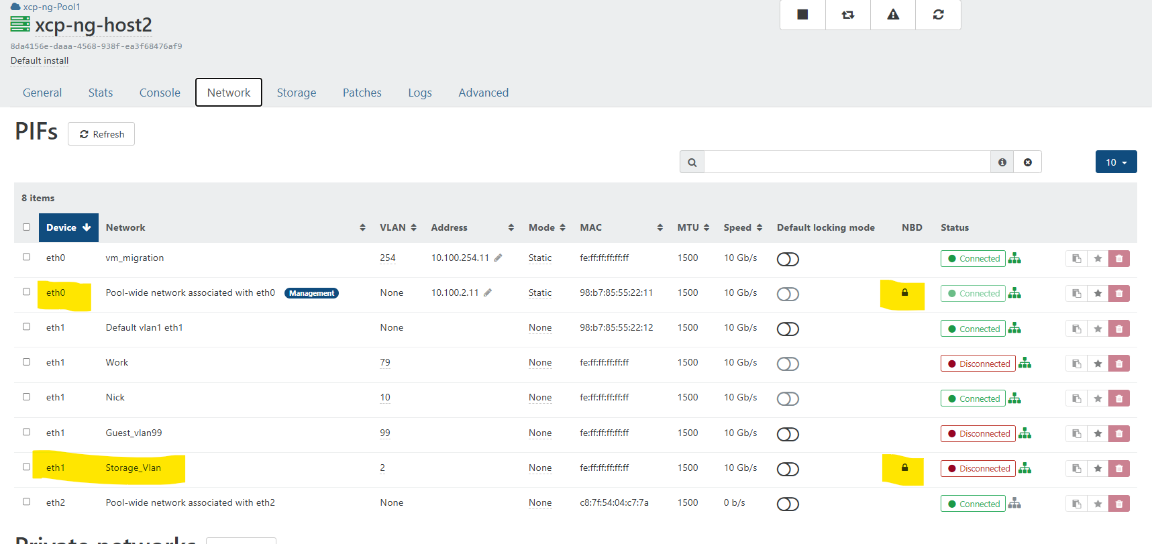Click the restart toolstack refresh icon

[x=938, y=15]
